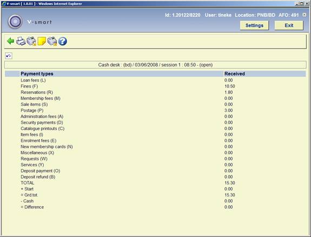Select the Membership fees (M) row
The height and width of the screenshot is (237, 311).
pyautogui.click(x=155, y=98)
